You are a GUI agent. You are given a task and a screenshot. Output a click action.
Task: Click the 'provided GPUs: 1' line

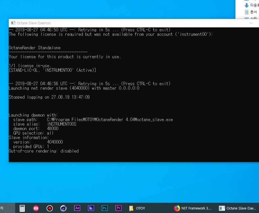[31, 146]
